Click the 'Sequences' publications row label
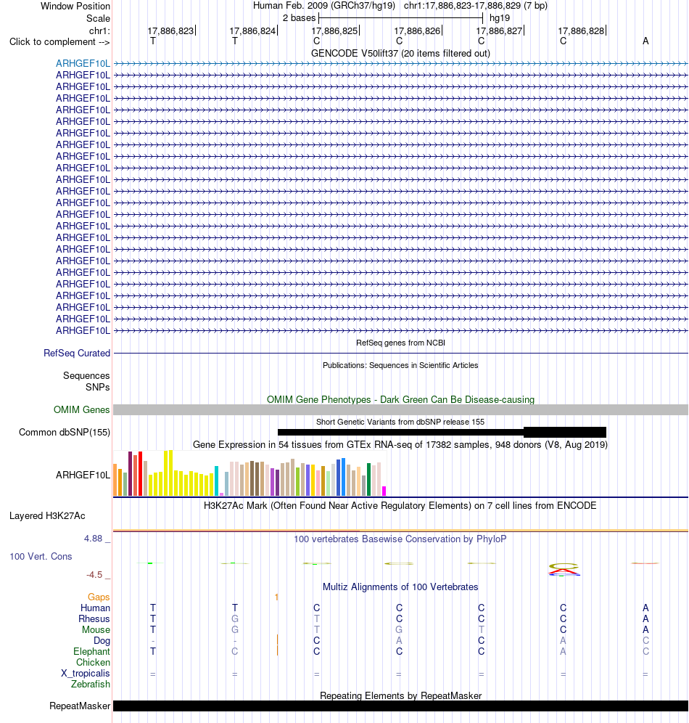The height and width of the screenshot is (723, 689). (86, 376)
